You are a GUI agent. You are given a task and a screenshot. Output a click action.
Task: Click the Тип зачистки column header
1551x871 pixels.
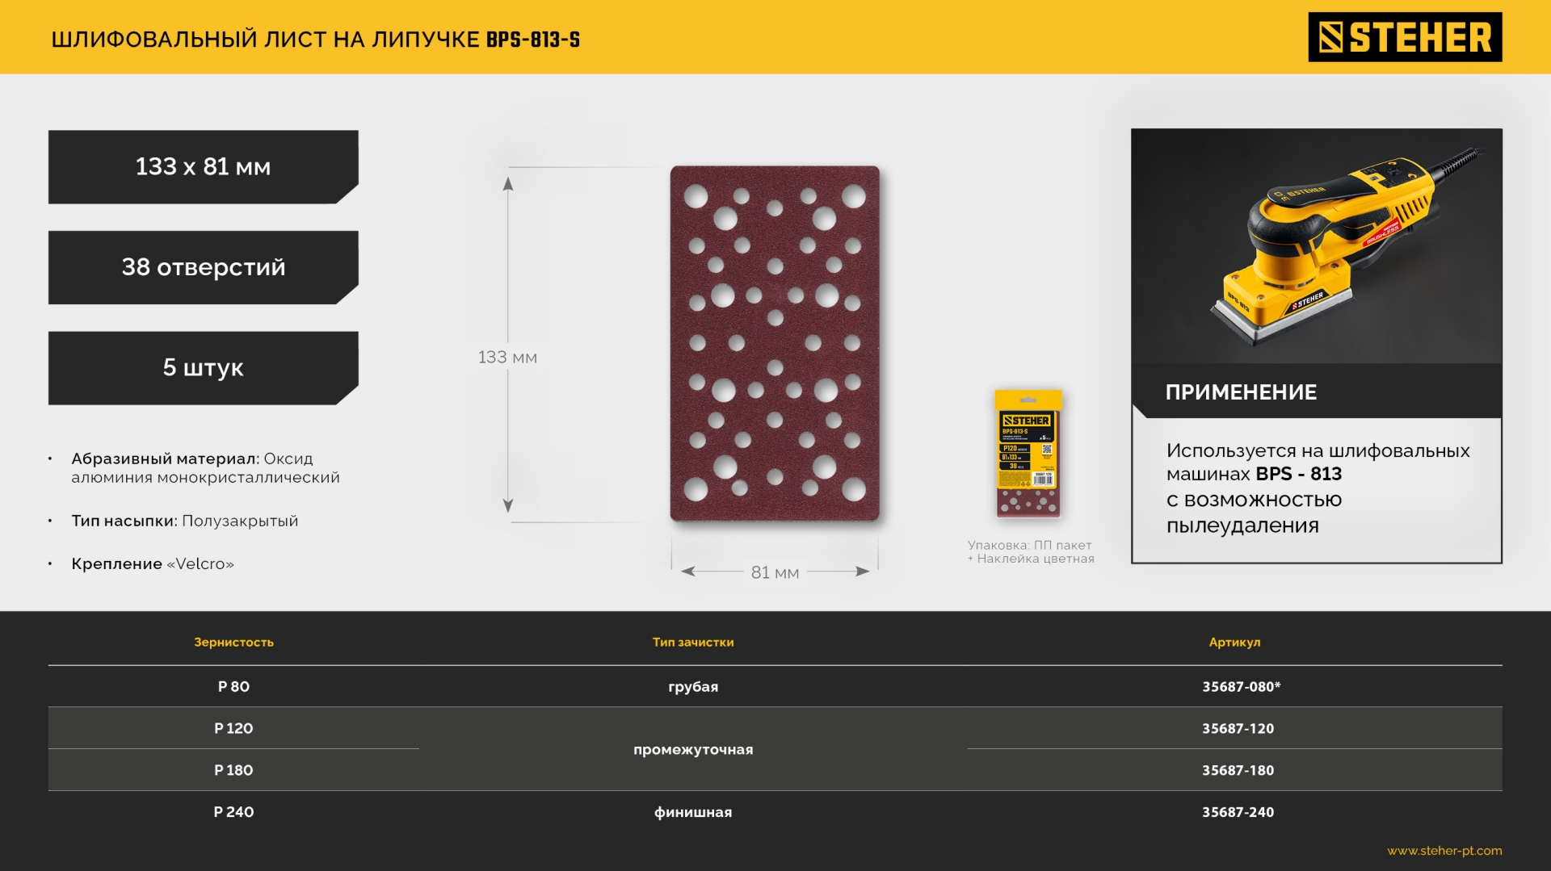693,643
